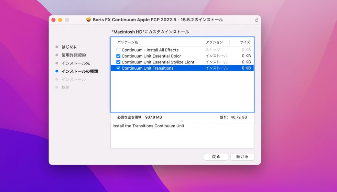Uncheck Continuum Unit Essential Stylize Light
Image resolution: width=337 pixels, height=192 pixels.
pos(118,62)
